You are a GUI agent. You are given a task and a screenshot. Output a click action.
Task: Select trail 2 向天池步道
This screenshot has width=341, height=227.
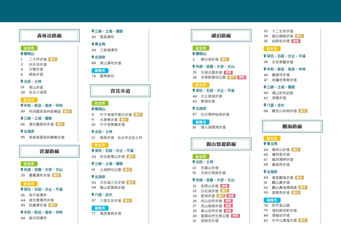point(34,64)
